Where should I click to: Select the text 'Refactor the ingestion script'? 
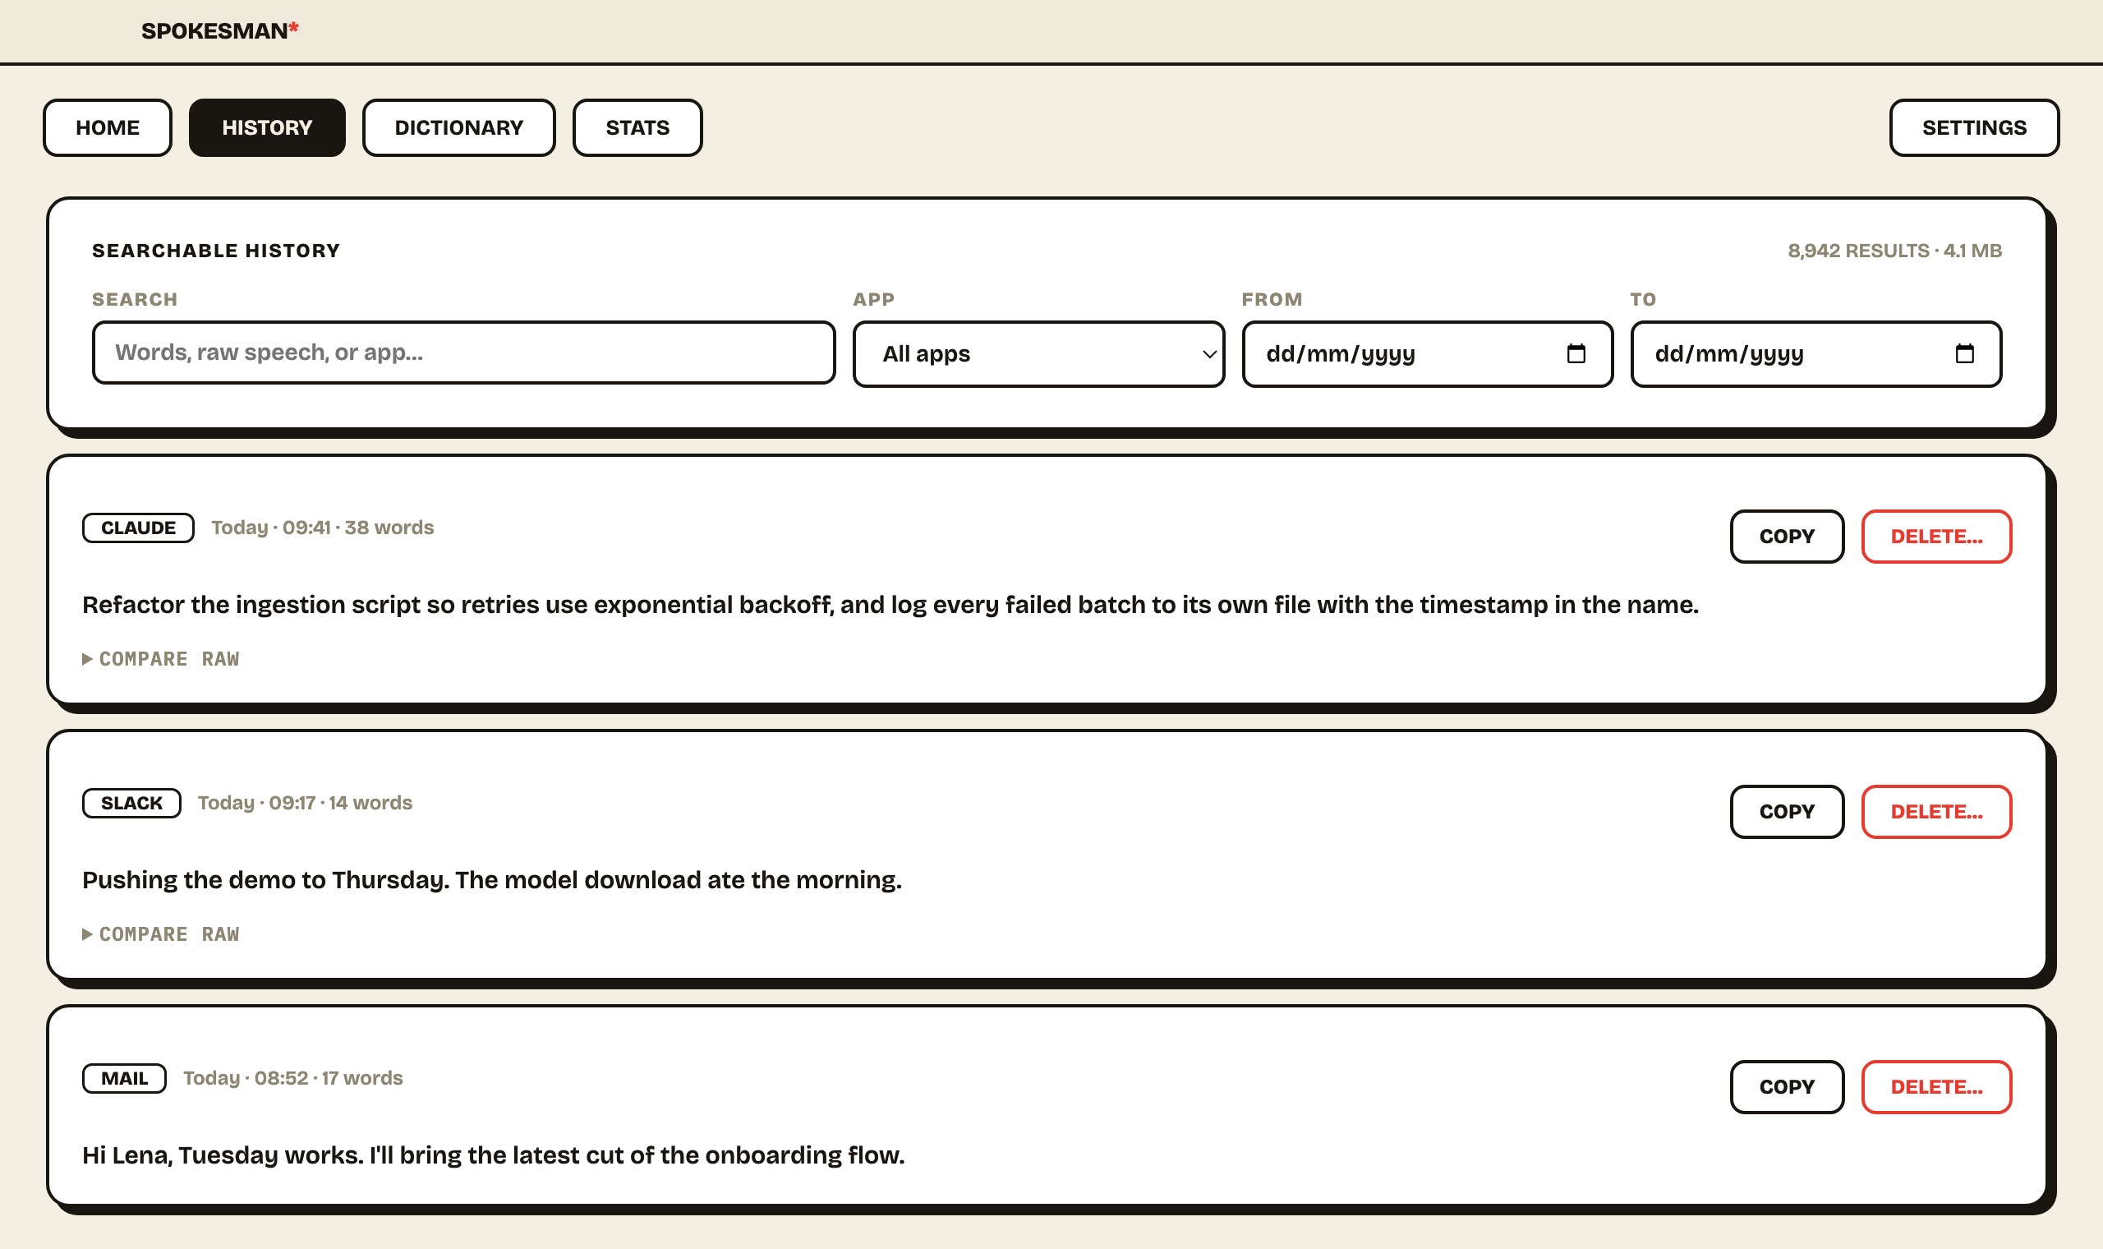pos(251,605)
